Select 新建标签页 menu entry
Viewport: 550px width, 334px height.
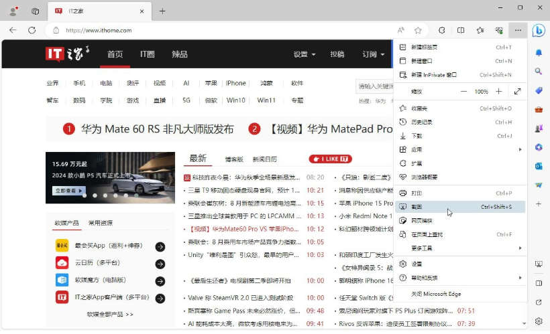coord(460,47)
